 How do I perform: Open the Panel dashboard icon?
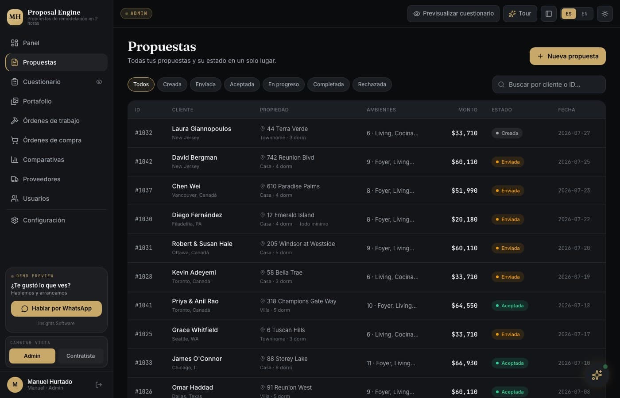point(15,43)
